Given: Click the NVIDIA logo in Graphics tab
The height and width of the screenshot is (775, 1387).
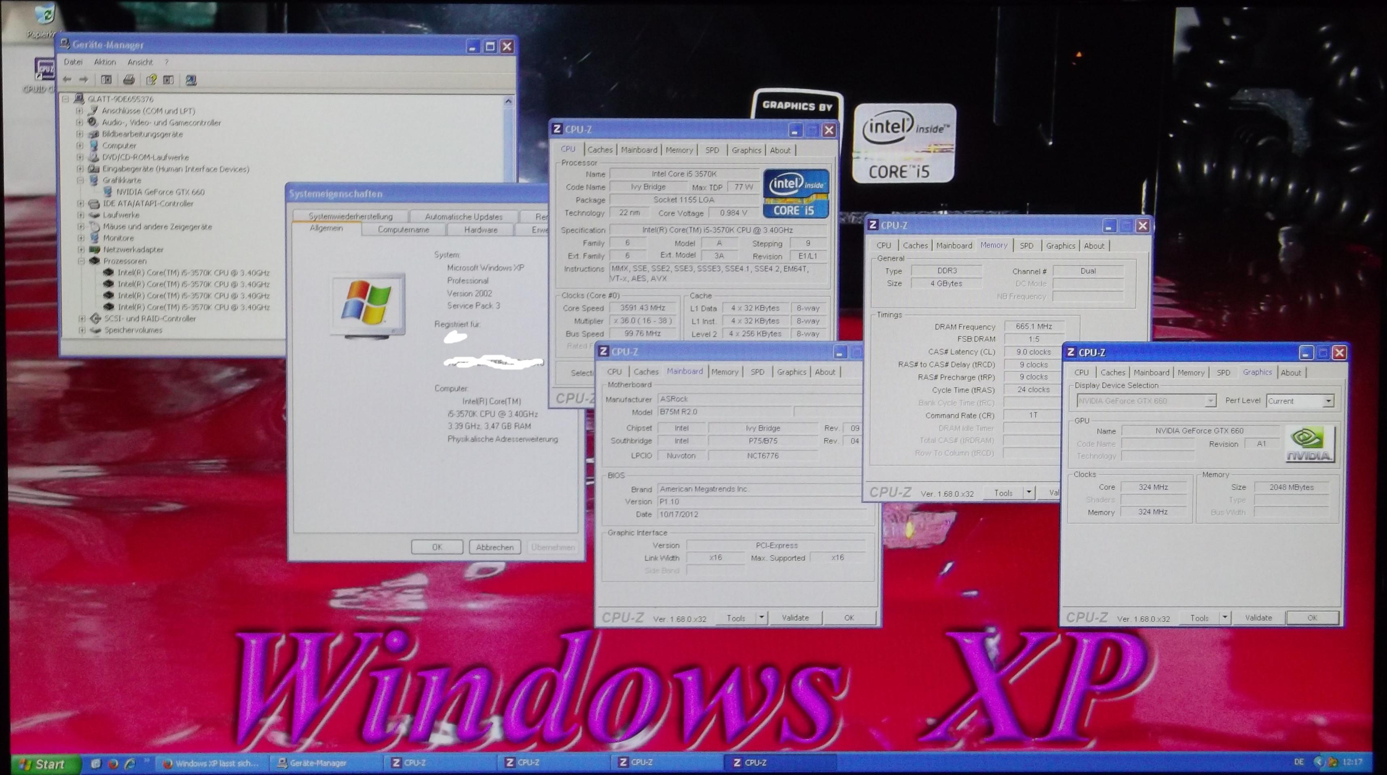Looking at the screenshot, I should click(1309, 444).
